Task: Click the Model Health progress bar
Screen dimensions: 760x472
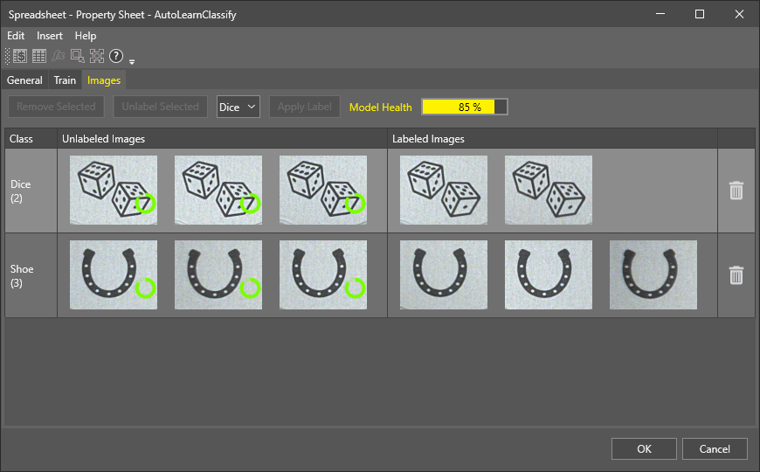Action: [x=464, y=107]
